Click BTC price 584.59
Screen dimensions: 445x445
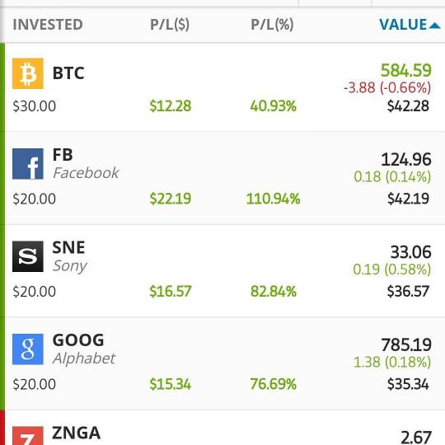405,70
